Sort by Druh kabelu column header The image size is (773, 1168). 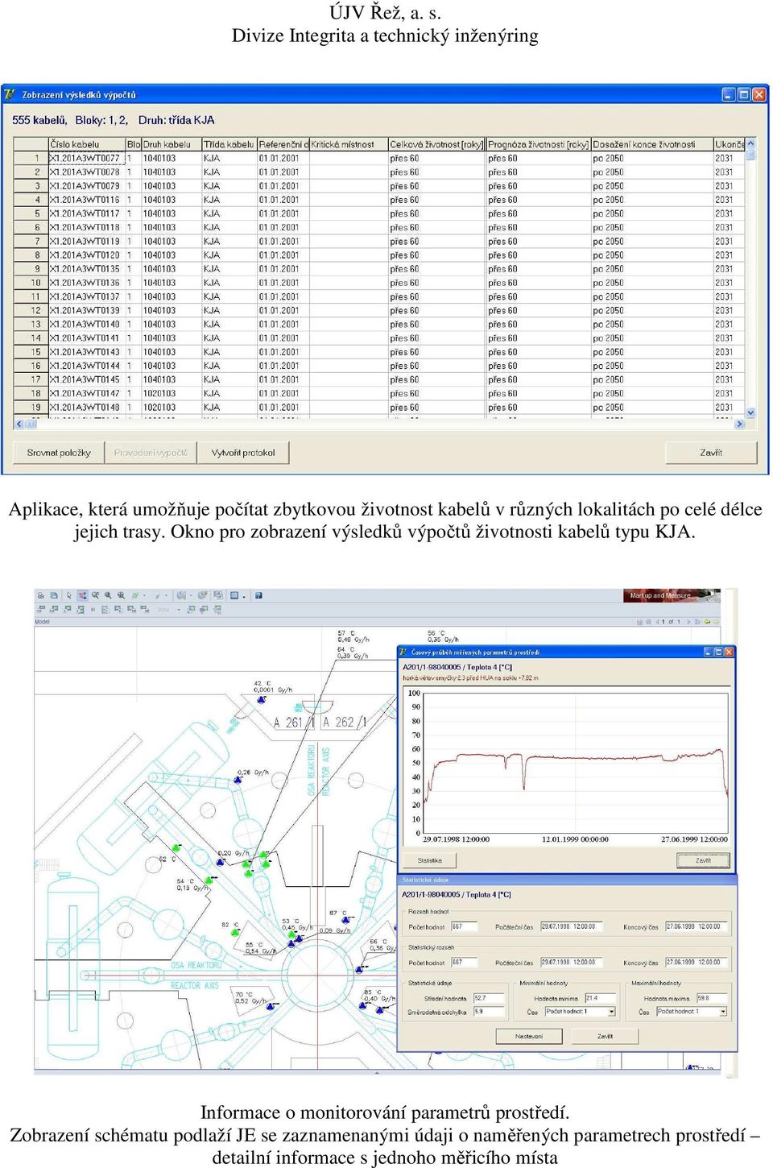click(x=172, y=145)
